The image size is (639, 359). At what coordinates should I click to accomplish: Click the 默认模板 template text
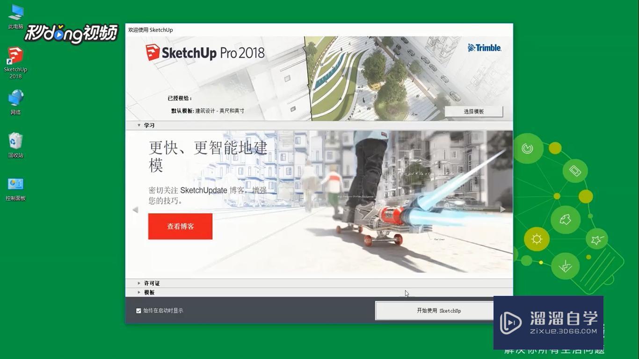pyautogui.click(x=208, y=111)
